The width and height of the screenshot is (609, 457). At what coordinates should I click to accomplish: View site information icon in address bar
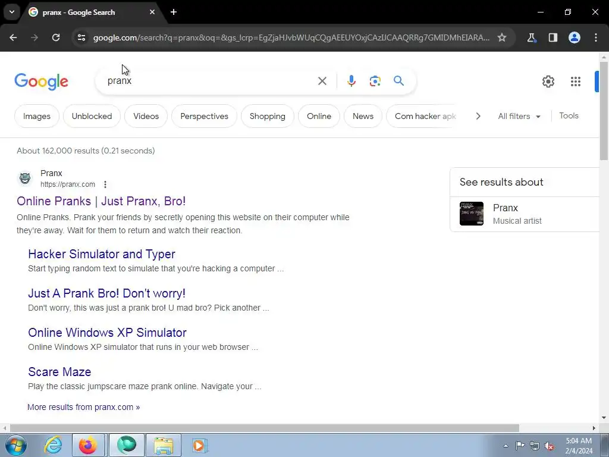point(81,37)
